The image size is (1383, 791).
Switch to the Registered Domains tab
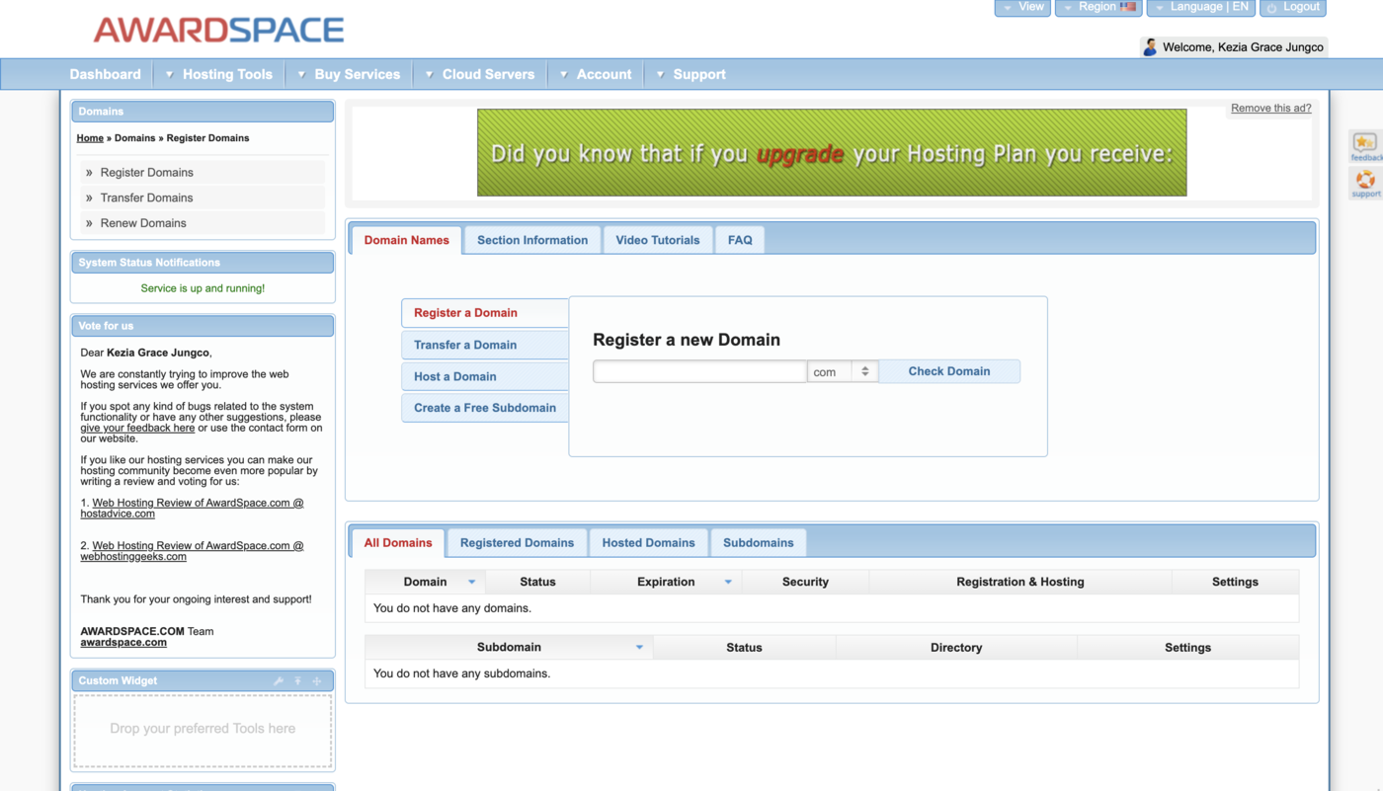[517, 543]
